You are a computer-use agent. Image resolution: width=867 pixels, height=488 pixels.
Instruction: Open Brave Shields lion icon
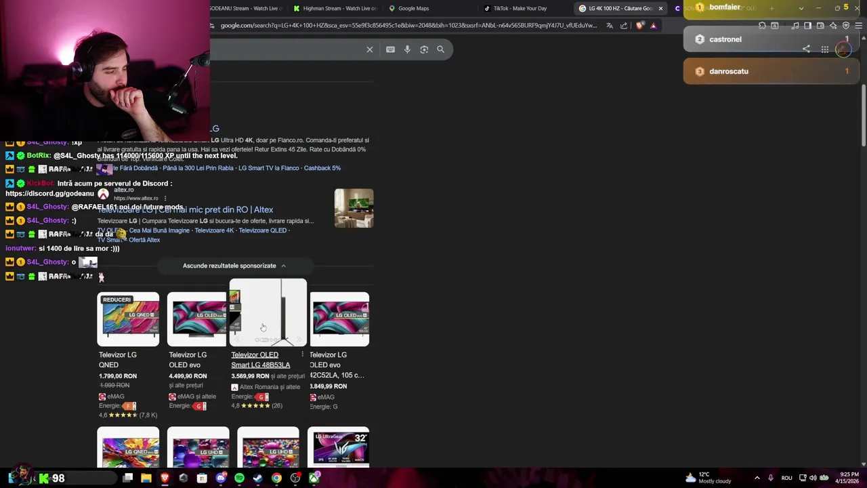(640, 26)
